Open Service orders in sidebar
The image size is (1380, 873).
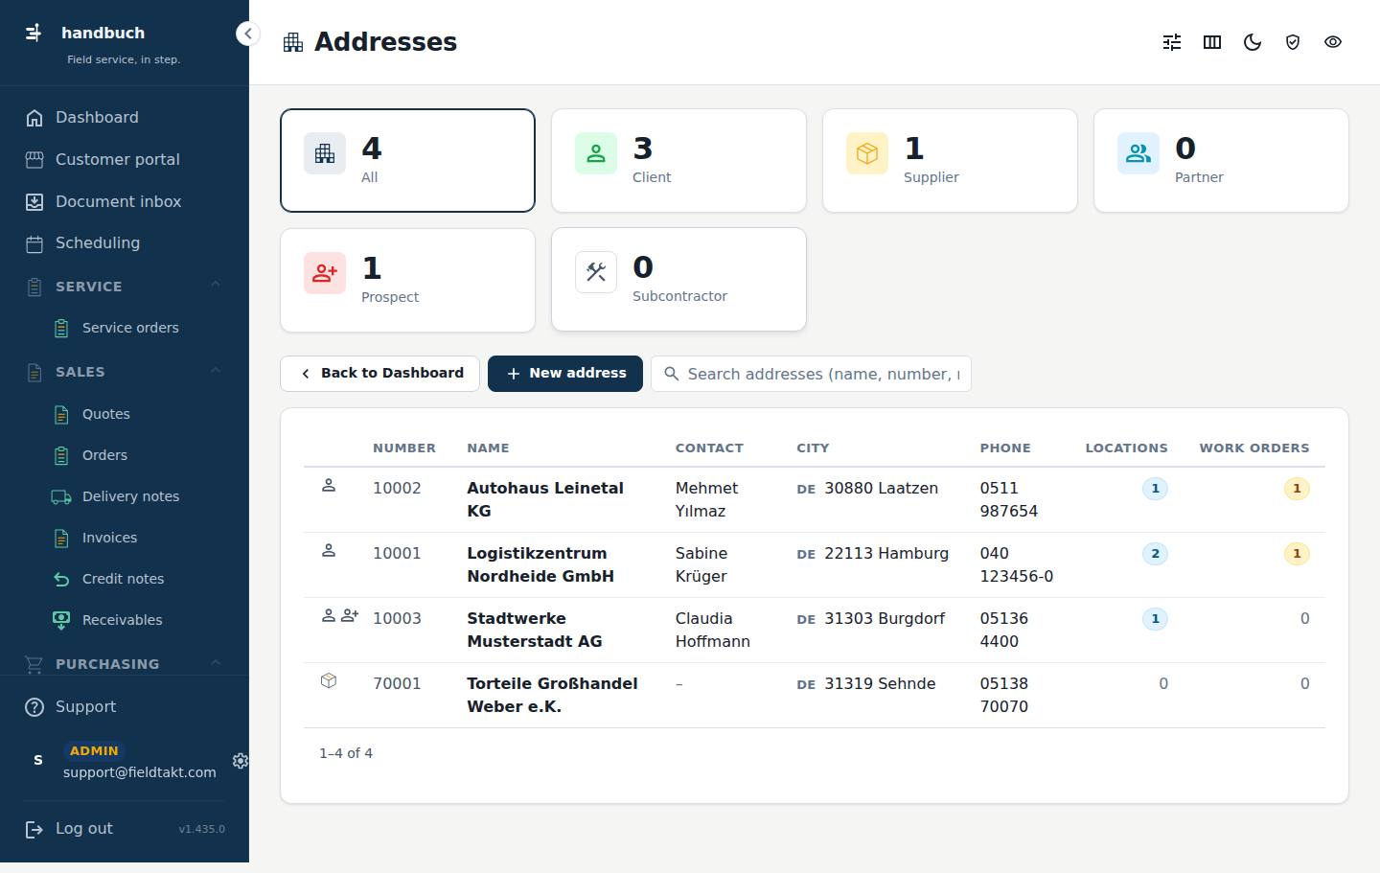coord(138,328)
